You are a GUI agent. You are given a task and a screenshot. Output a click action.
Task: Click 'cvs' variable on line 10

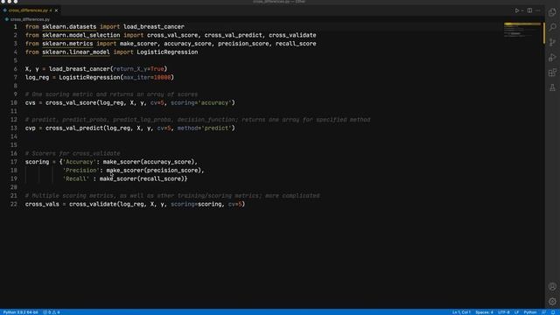(31, 103)
